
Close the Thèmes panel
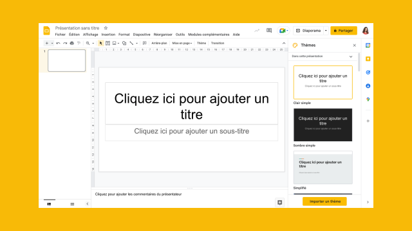355,46
